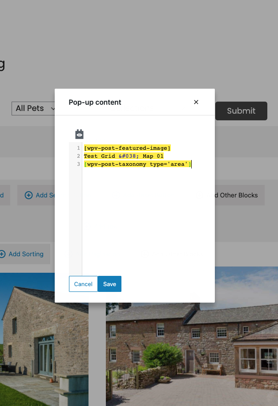Open the fields and views shortcode icon
The image size is (278, 406).
79,134
